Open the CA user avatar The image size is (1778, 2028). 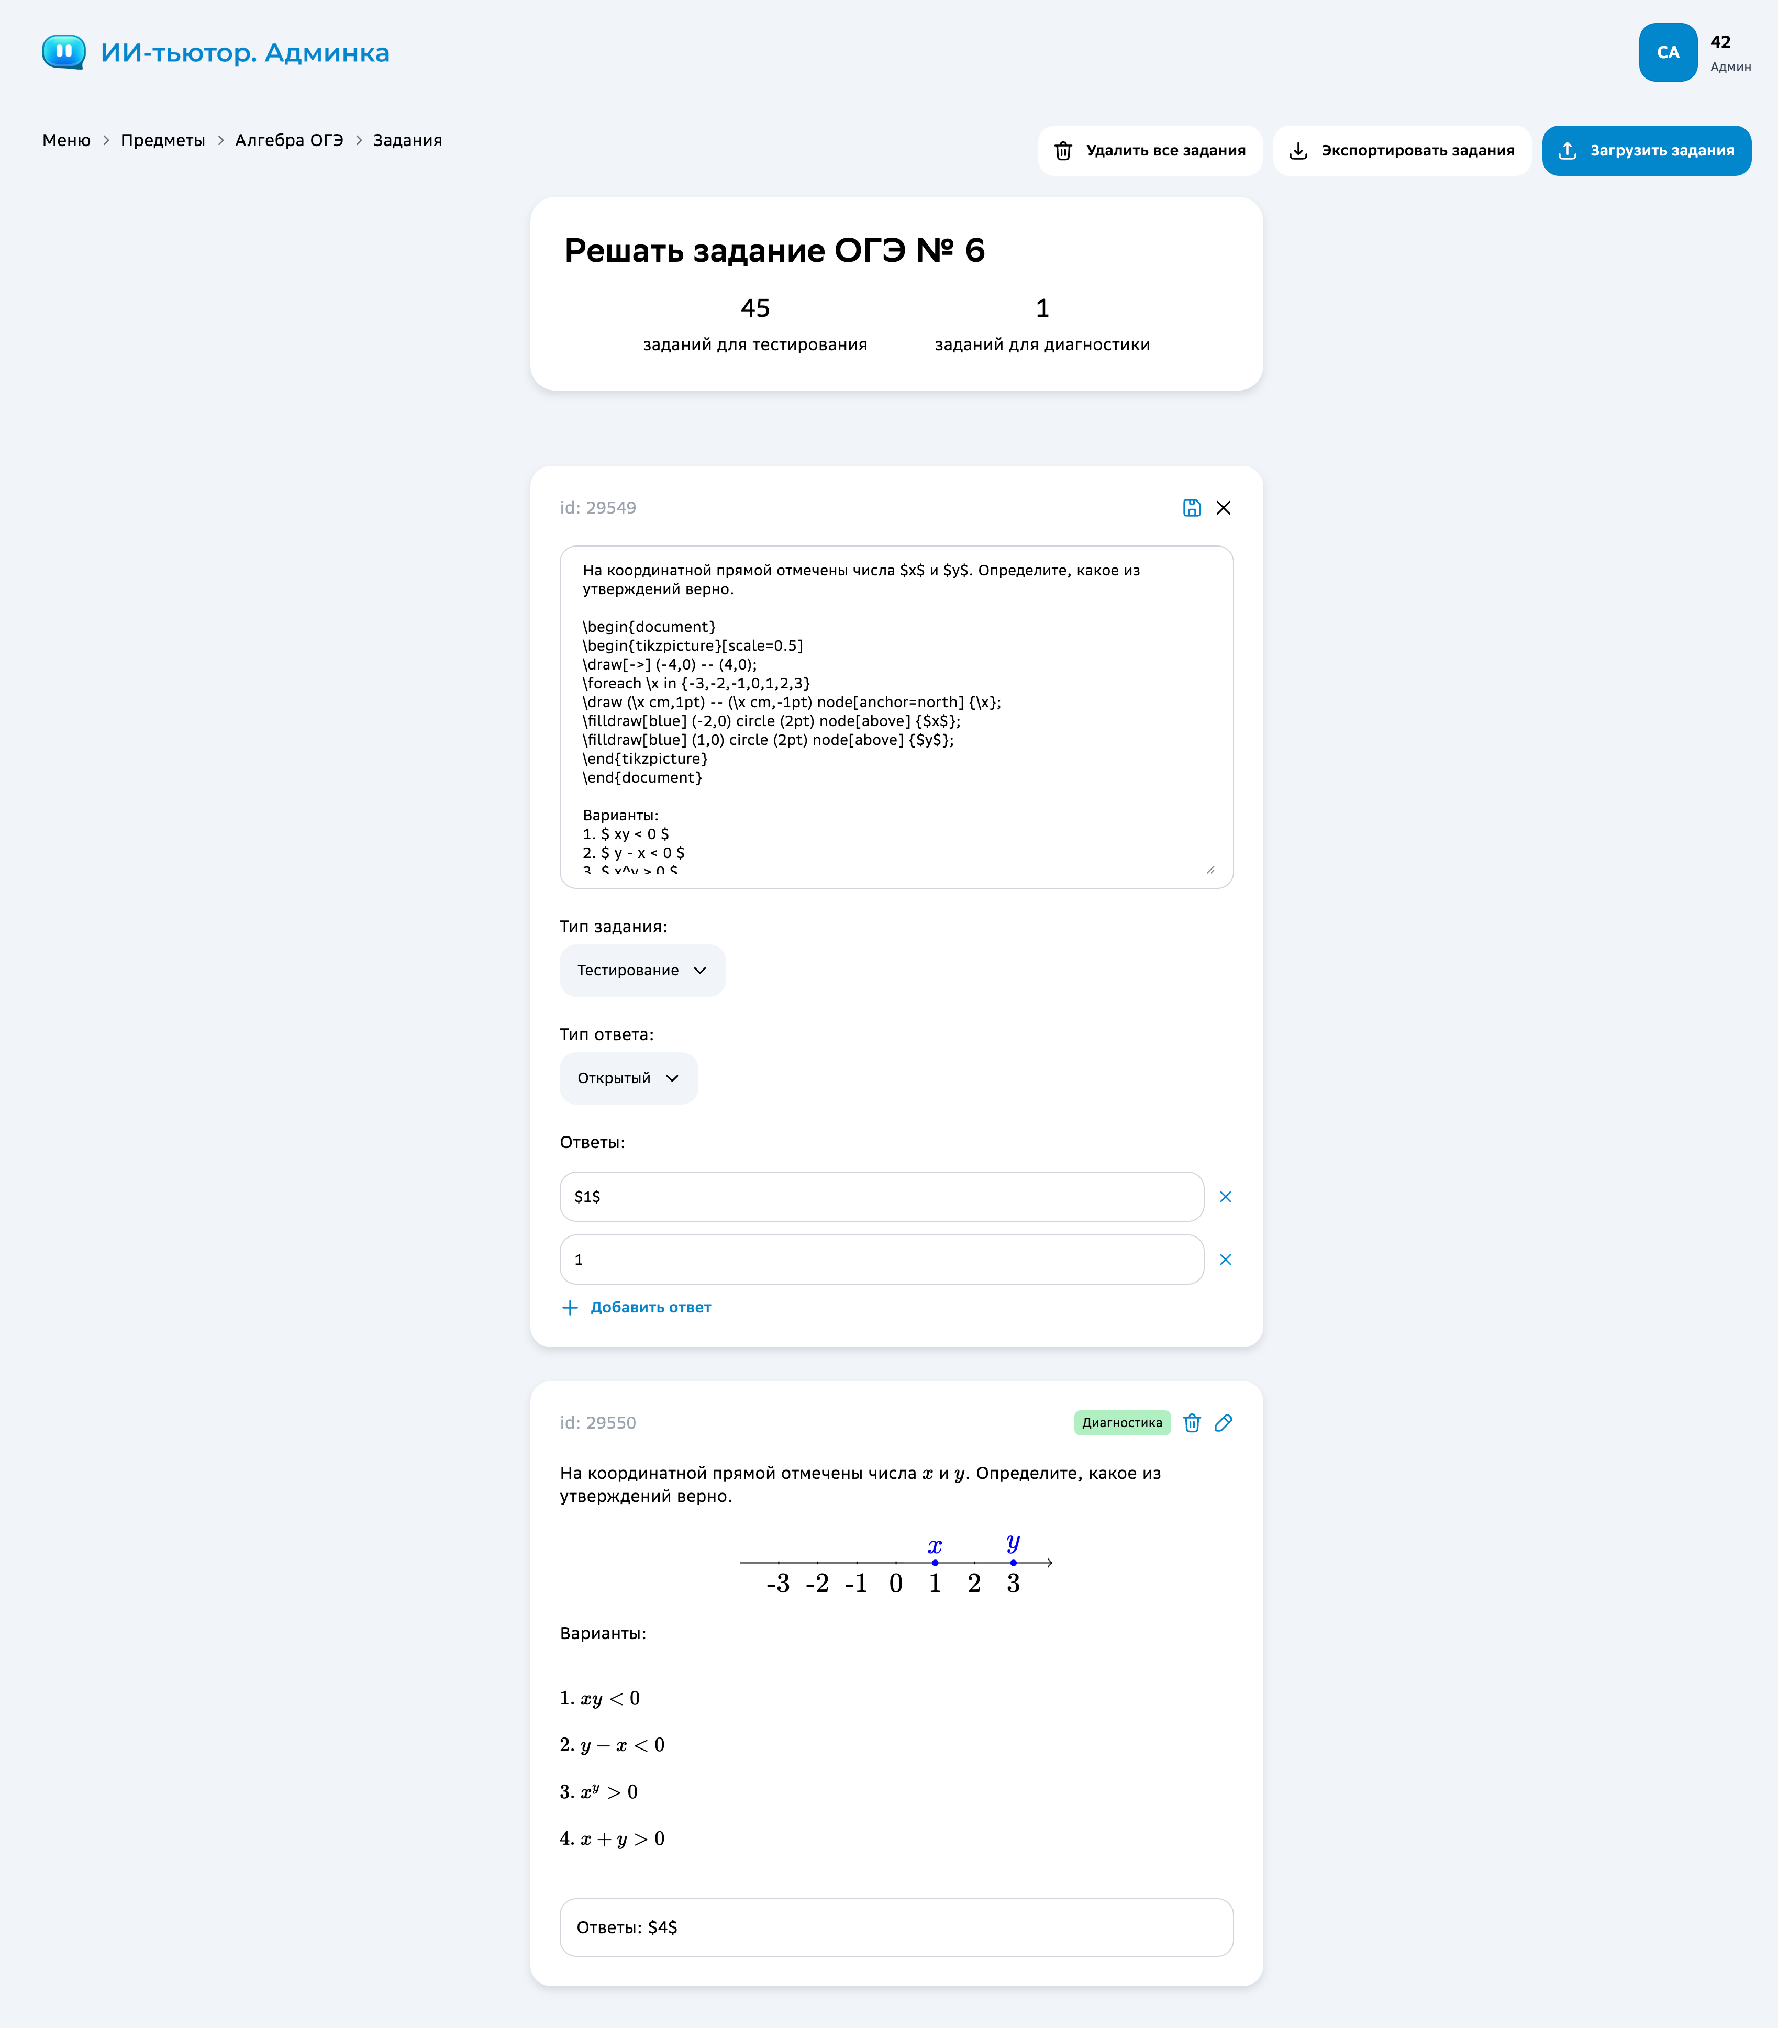(1668, 52)
